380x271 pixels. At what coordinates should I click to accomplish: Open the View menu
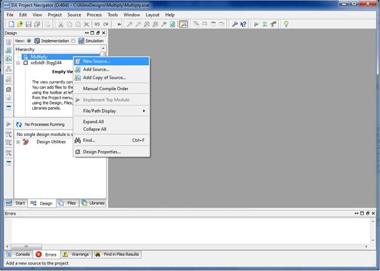point(37,15)
